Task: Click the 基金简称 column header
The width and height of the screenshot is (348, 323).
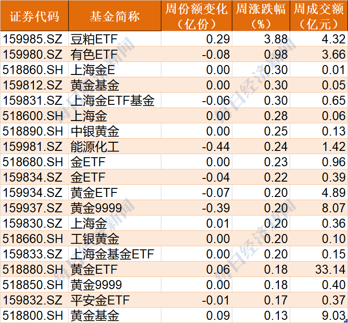Action: (x=115, y=15)
